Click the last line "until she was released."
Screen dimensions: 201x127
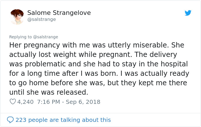[48, 92]
